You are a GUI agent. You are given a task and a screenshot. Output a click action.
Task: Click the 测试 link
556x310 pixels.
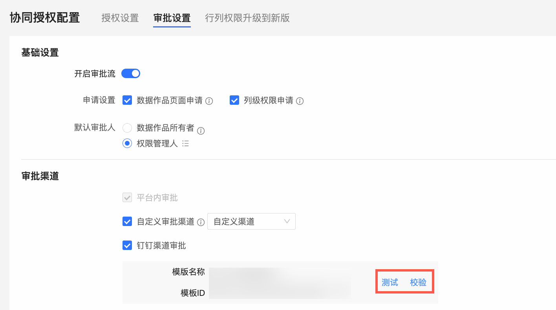tap(390, 283)
